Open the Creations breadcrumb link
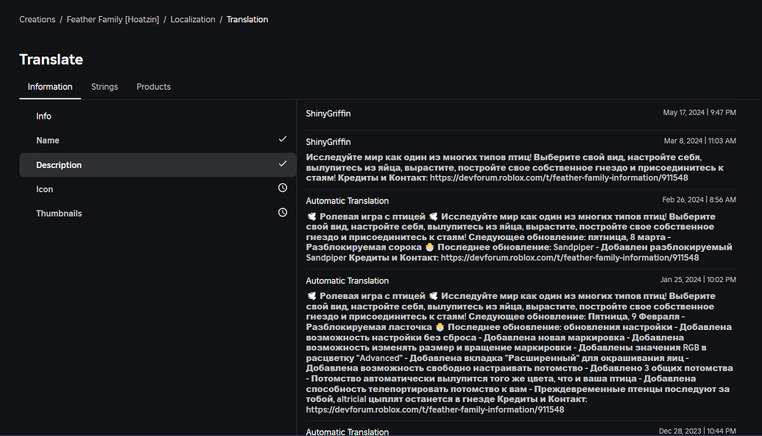The width and height of the screenshot is (762, 436). point(37,19)
